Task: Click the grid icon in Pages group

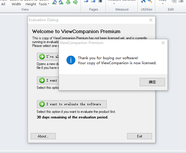Action: pyautogui.click(x=100, y=1)
